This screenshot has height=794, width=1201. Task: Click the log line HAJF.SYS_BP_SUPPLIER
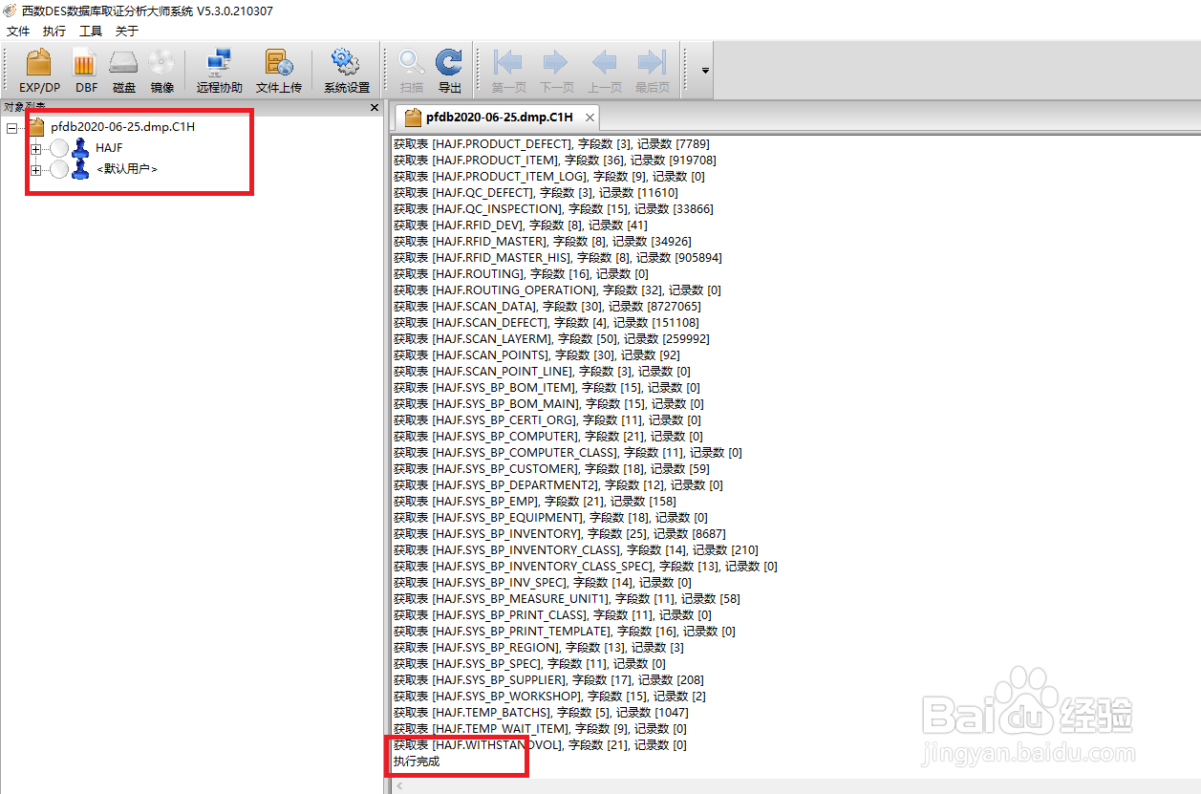(547, 679)
